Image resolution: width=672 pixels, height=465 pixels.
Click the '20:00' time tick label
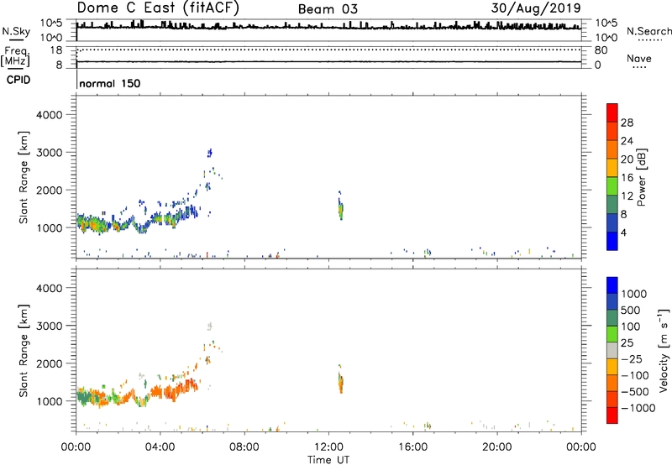(496, 447)
